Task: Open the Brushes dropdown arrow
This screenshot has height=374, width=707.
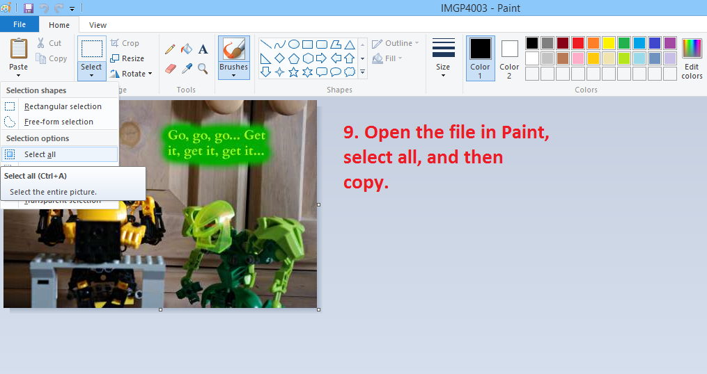Action: 233,75
